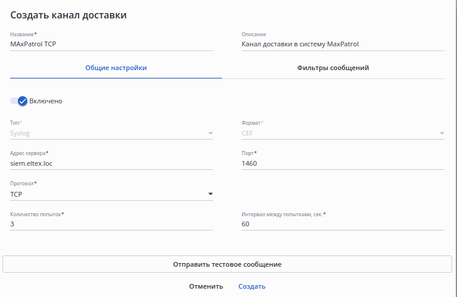
Task: Click the arrow icon of Тип dropdown
Action: pyautogui.click(x=210, y=133)
